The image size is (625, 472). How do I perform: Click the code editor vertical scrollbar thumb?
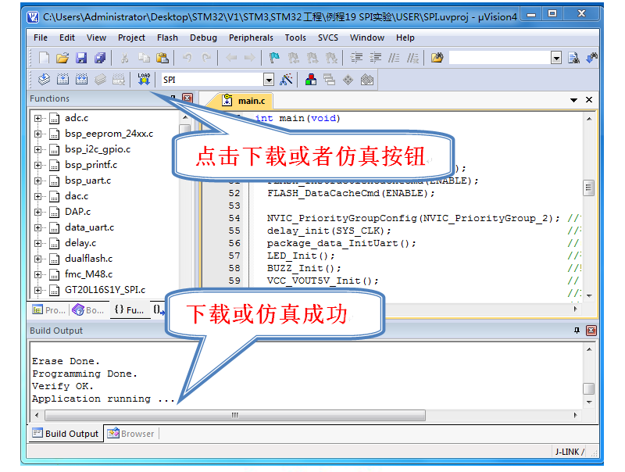[x=588, y=188]
